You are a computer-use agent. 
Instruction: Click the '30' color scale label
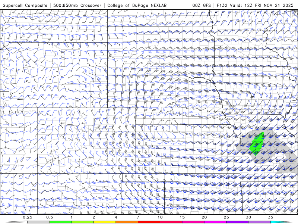[248, 217]
